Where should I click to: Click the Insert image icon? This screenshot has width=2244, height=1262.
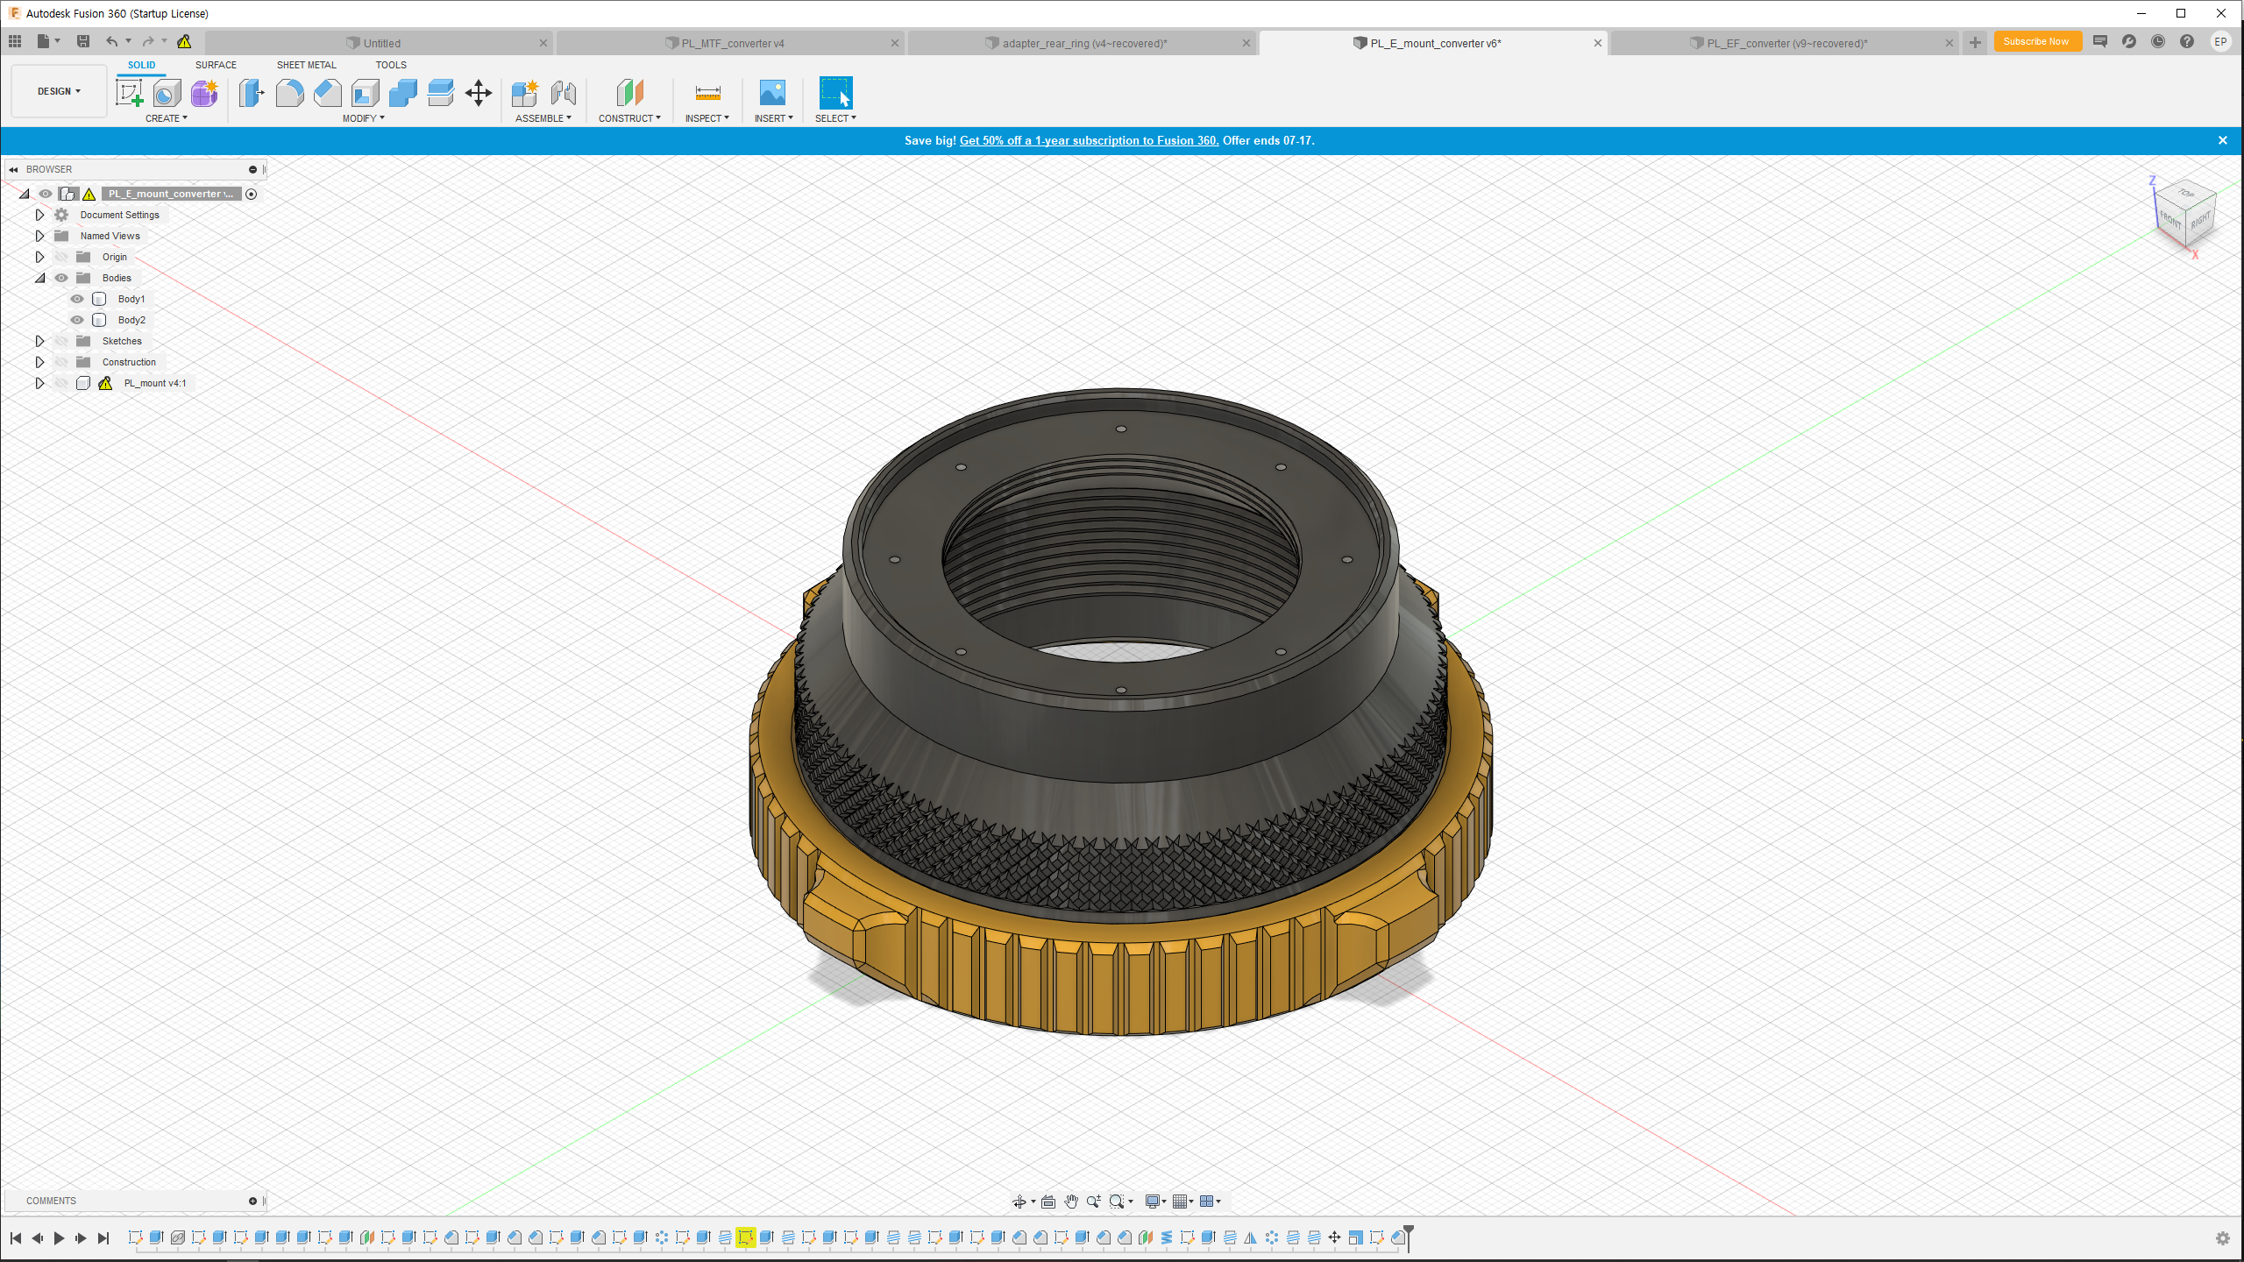click(x=772, y=92)
